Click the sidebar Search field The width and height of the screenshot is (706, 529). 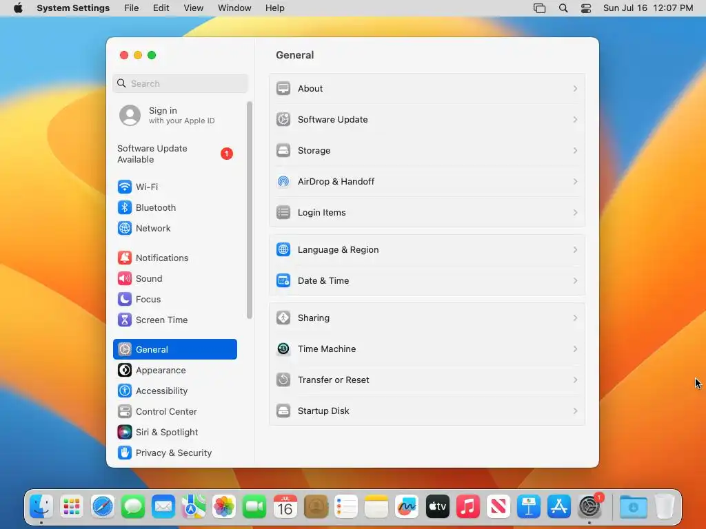[180, 83]
